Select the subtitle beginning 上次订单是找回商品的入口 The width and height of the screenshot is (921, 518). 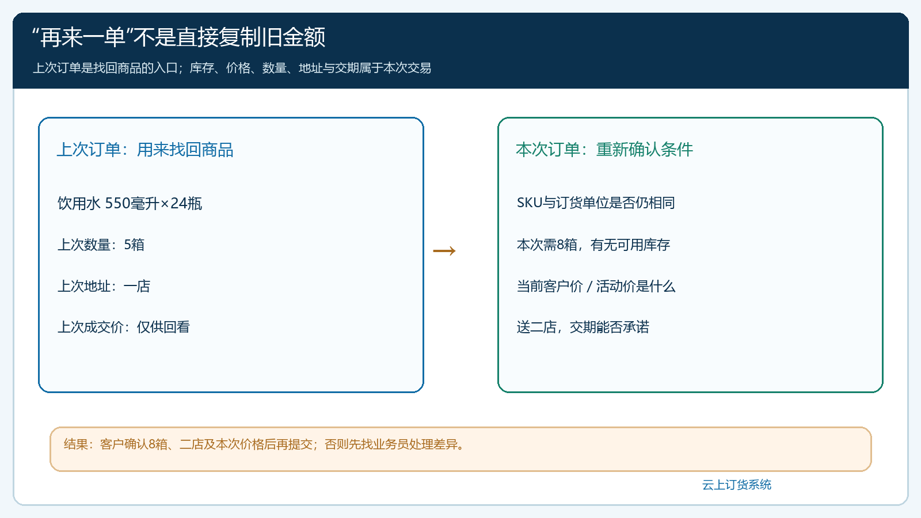coord(232,68)
